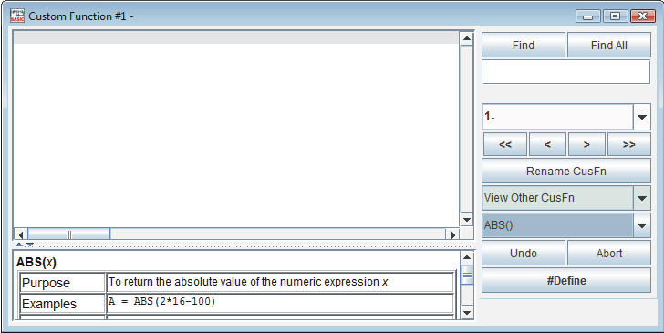
Task: Jump to last custom function with >>
Action: 628,144
